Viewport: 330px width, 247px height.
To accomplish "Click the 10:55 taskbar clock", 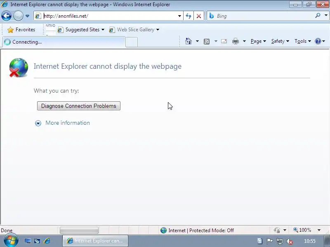I will point(310,241).
